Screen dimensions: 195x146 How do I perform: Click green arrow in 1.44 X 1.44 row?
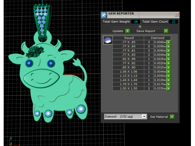pyautogui.click(x=169, y=80)
